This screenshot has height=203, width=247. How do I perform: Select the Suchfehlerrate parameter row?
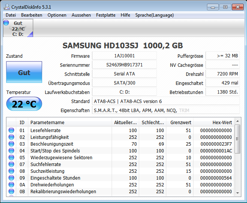coord(121,164)
